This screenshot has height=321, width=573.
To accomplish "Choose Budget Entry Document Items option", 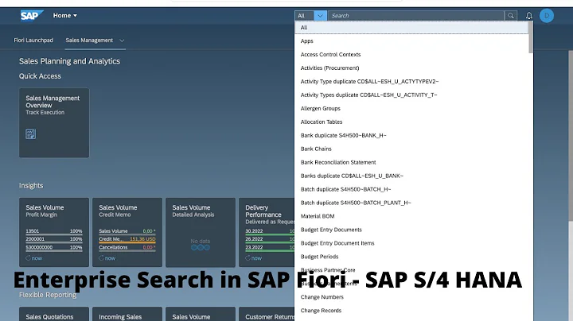I will pyautogui.click(x=411, y=243).
